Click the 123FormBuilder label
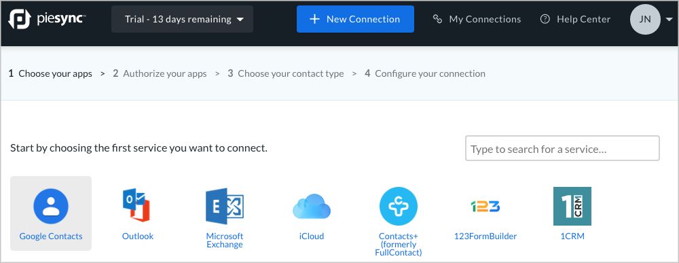The image size is (679, 263). click(485, 236)
